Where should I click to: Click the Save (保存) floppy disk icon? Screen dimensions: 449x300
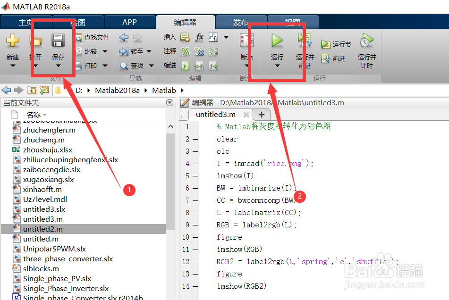[x=58, y=40]
